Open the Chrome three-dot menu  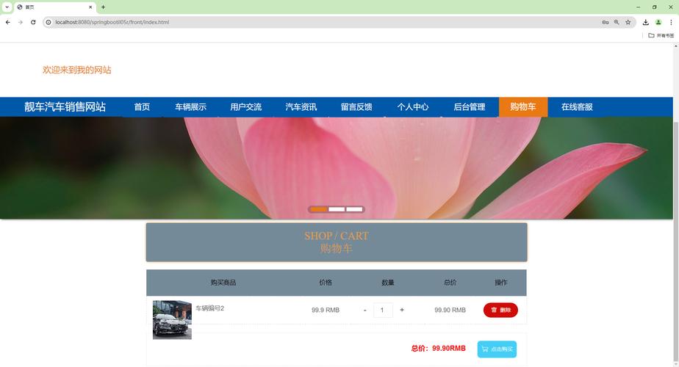tap(671, 22)
